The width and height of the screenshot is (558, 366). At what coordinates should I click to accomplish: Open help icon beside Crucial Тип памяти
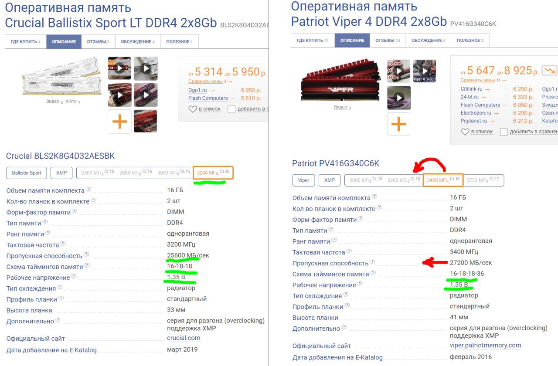click(x=45, y=222)
